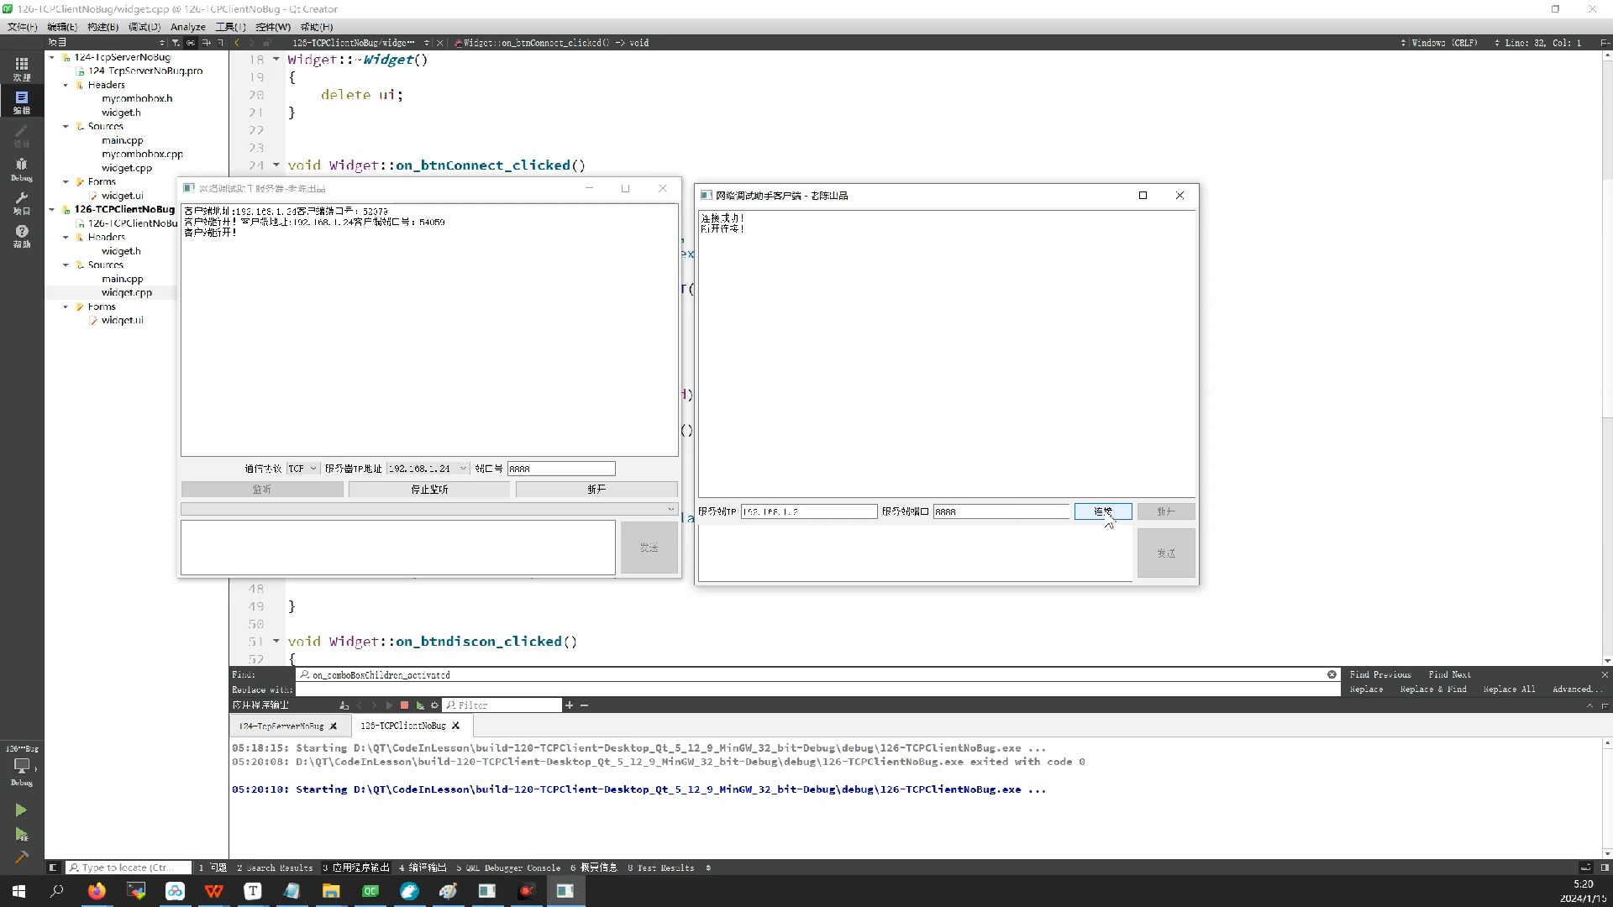Image resolution: width=1613 pixels, height=907 pixels.
Task: Stop the running program in output pane
Action: (404, 705)
